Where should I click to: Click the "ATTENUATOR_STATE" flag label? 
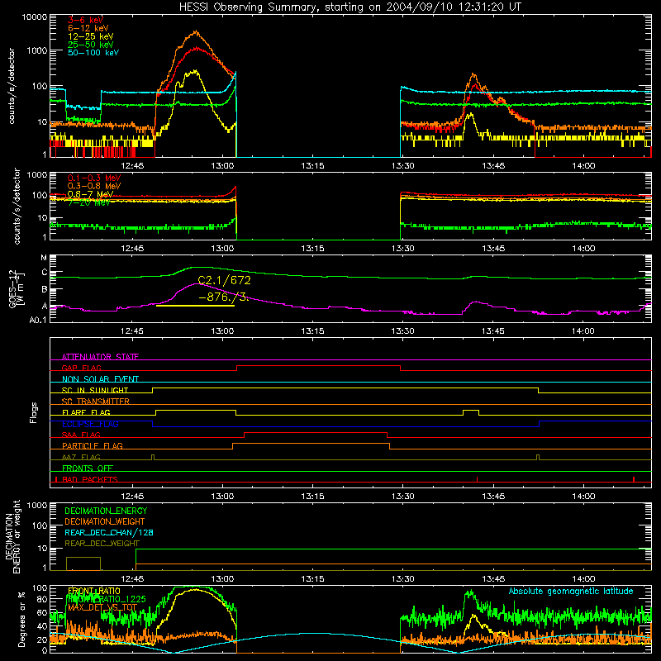coord(100,357)
